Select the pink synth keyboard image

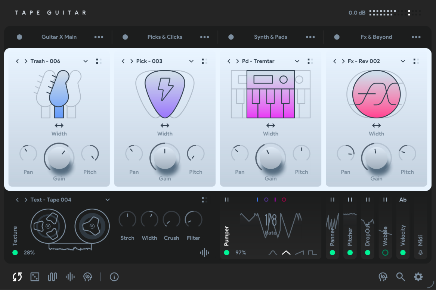(270, 94)
